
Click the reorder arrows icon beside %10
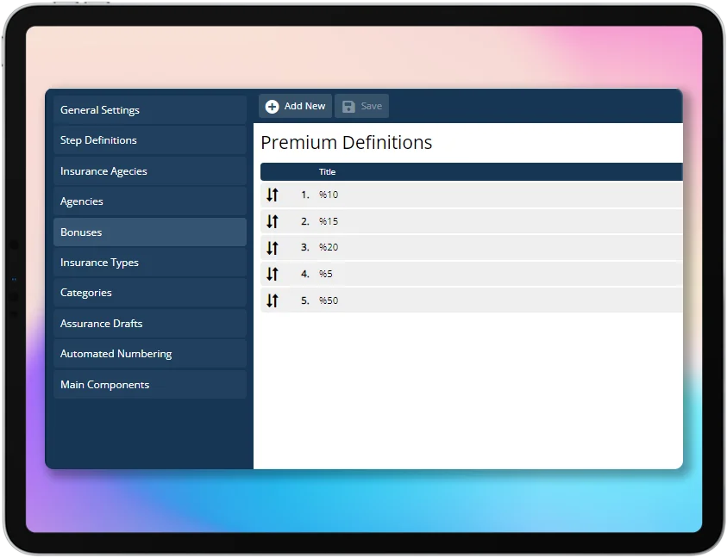pos(273,195)
